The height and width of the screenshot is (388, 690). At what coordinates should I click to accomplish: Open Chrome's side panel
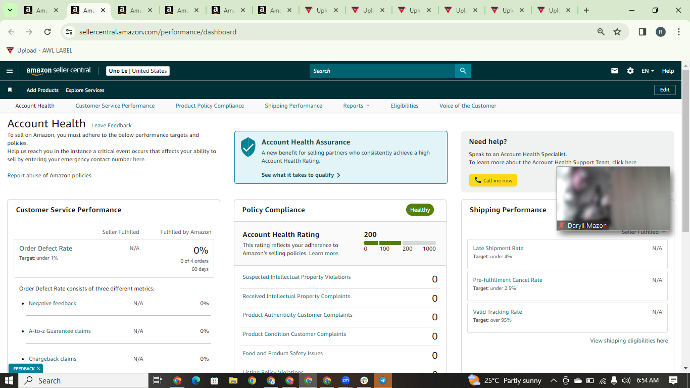pyautogui.click(x=643, y=32)
